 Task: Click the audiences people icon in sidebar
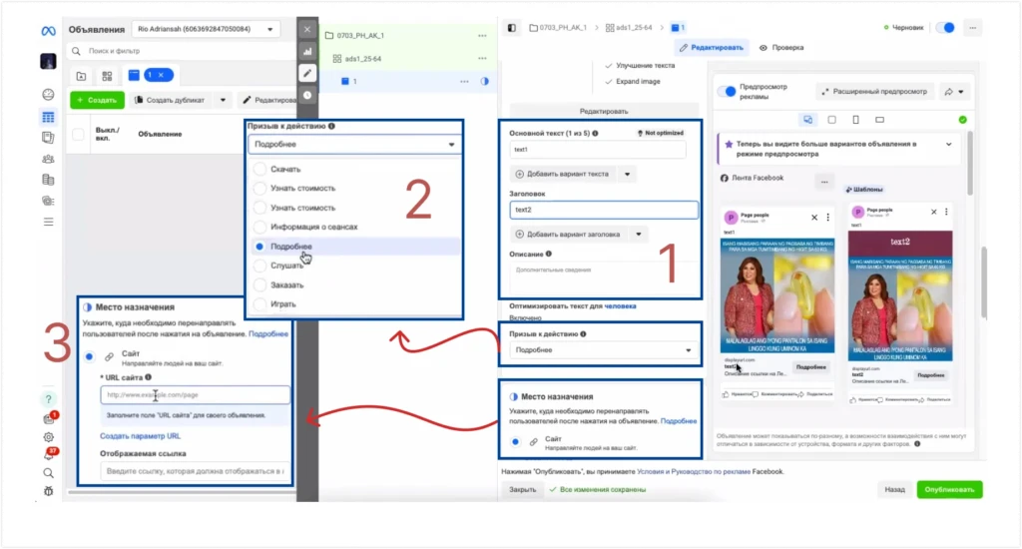[48, 159]
